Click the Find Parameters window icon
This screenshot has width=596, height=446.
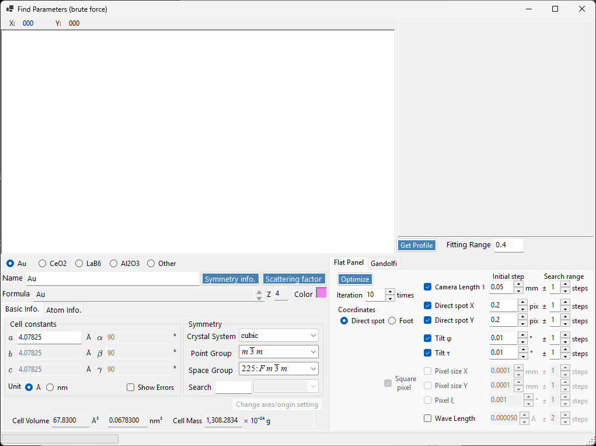coord(11,9)
